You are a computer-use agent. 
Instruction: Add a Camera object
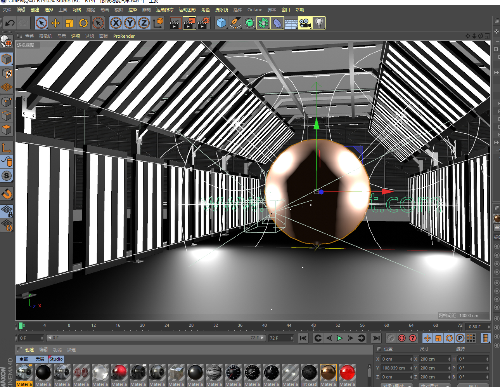click(x=305, y=23)
